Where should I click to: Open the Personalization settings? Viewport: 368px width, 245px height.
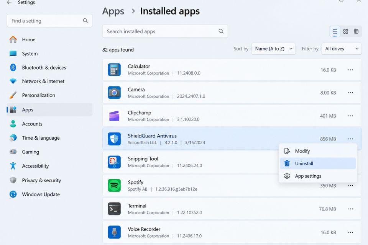[x=49, y=95]
